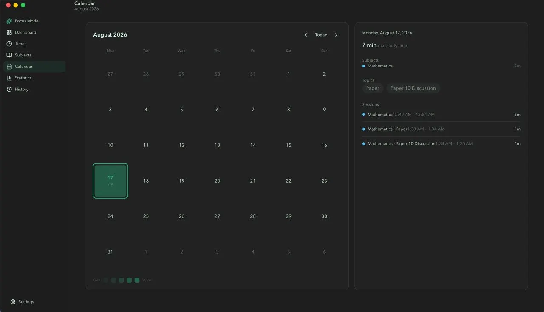Open the Timer page

(34, 44)
